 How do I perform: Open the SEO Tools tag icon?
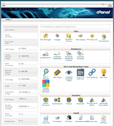point(57,72)
